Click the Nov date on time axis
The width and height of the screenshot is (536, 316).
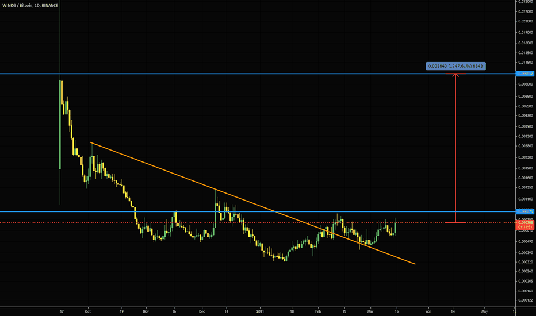coord(146,311)
